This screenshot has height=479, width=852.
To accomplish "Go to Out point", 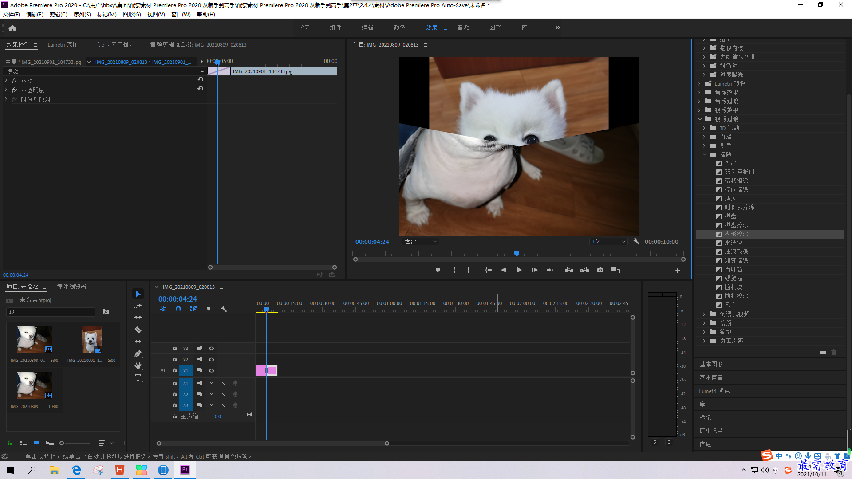I will (x=550, y=270).
